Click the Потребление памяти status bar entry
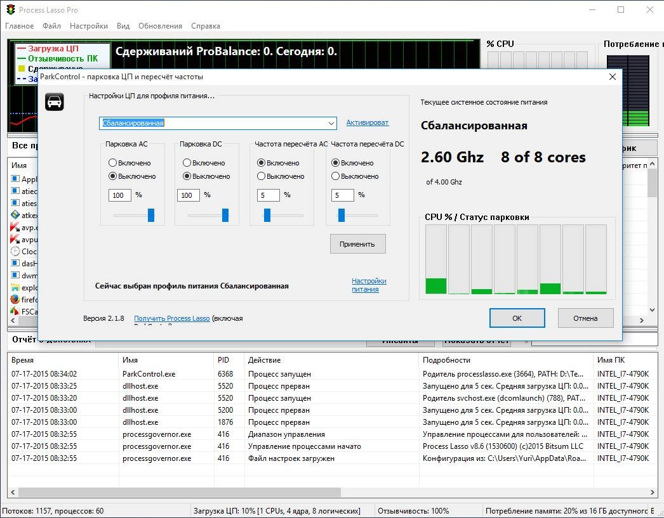Image resolution: width=664 pixels, height=518 pixels. pos(567,511)
